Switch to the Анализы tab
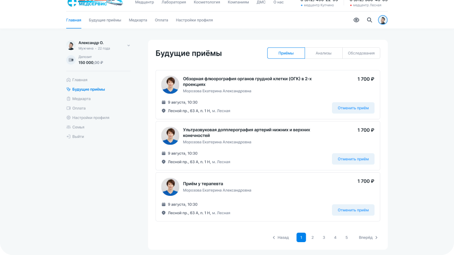 (323, 53)
